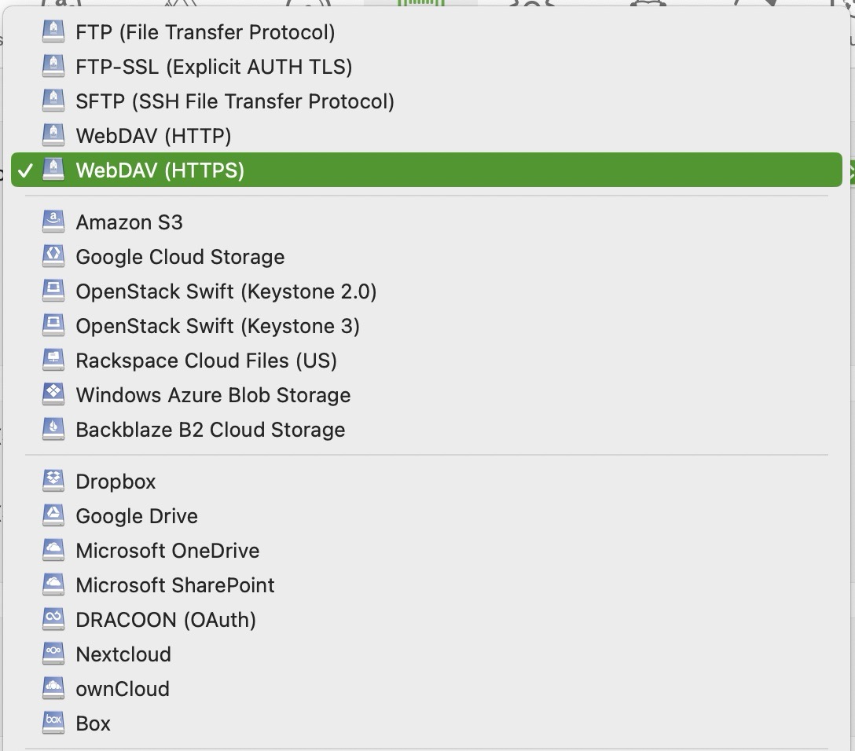Pick WebDAV (HTTP) from the list
Screen dimensions: 855x751
coord(153,136)
